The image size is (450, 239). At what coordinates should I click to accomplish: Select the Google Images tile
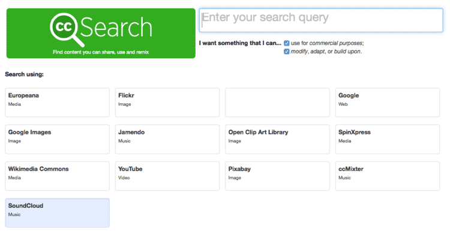point(58,139)
